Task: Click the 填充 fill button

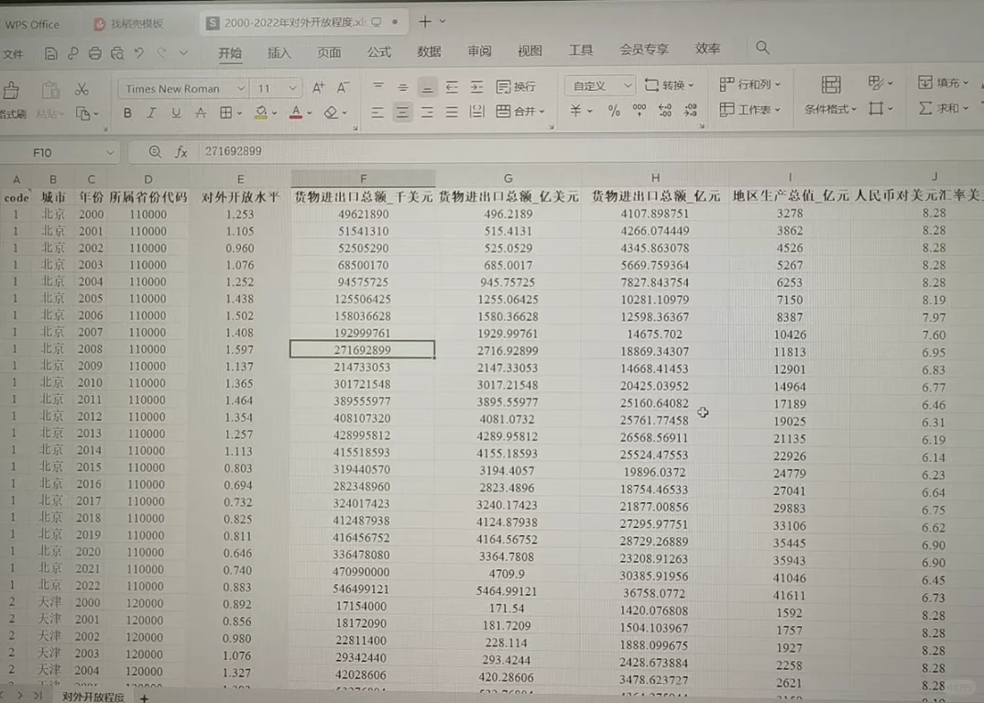Action: (x=941, y=82)
